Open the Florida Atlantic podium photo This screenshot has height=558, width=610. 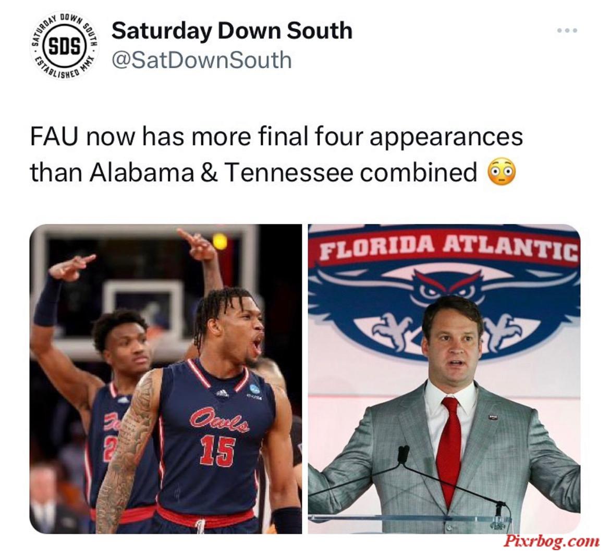444,379
